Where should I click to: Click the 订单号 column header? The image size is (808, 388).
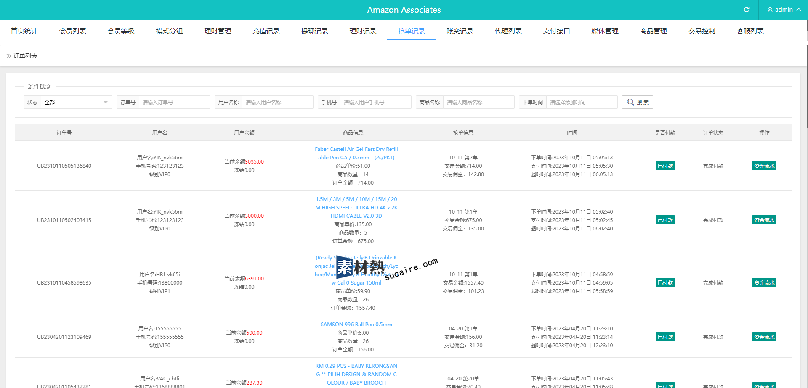(x=64, y=132)
